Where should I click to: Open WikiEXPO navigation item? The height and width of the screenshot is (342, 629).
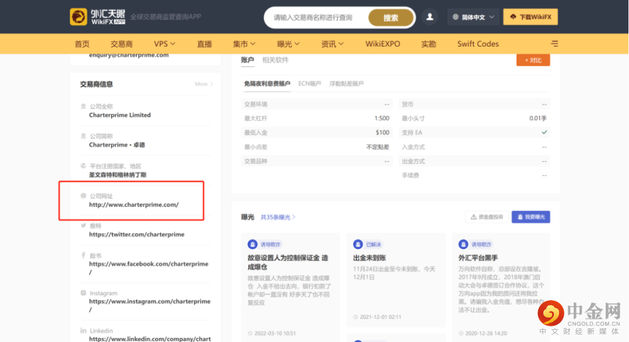[x=383, y=44]
